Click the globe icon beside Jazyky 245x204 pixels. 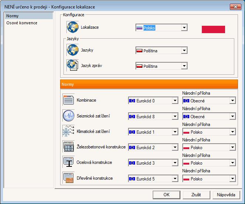coord(73,50)
